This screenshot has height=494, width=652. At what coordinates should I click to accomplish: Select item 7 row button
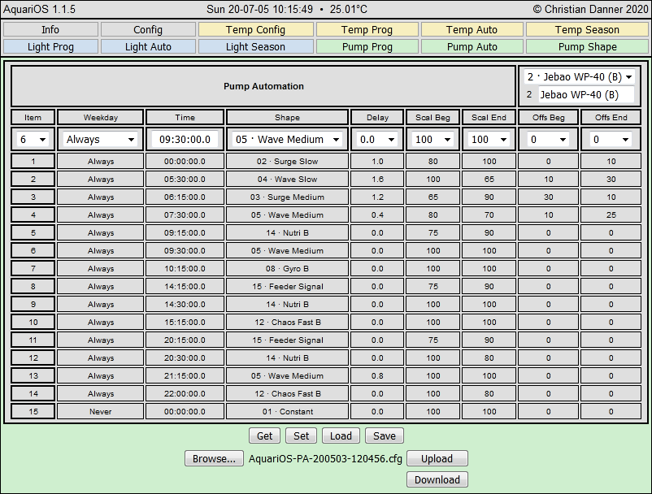tap(33, 269)
